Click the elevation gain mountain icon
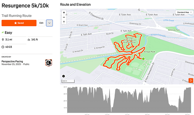The width and height of the screenshot is (194, 115). [x=29, y=40]
